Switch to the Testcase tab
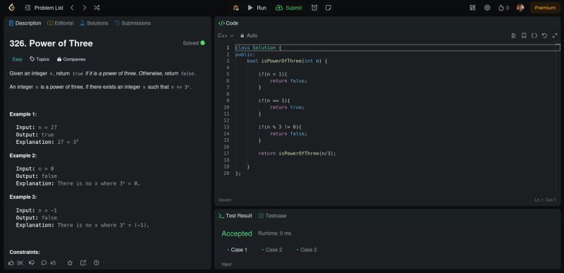This screenshot has width=564, height=273. 272,216
